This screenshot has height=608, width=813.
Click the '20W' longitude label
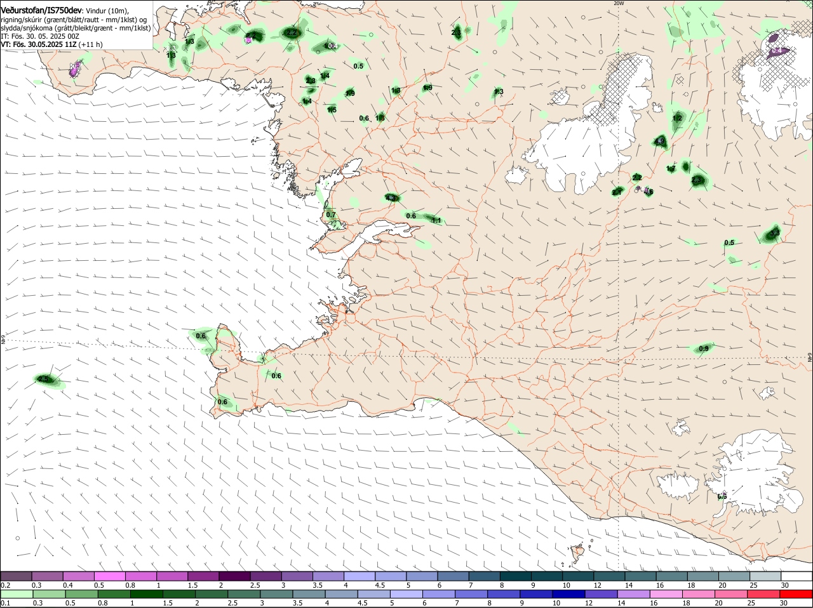pos(619,3)
